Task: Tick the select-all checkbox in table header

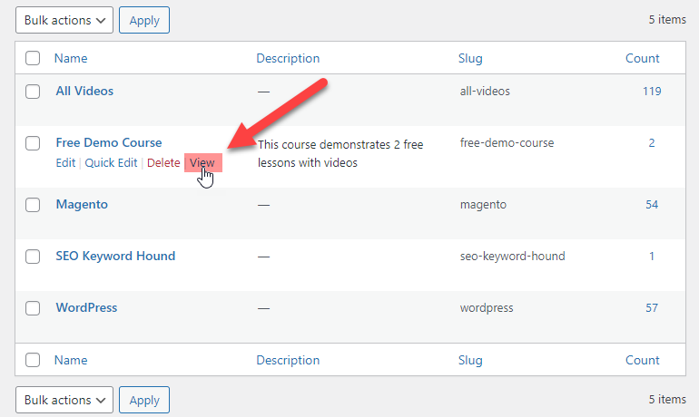Action: coord(33,58)
